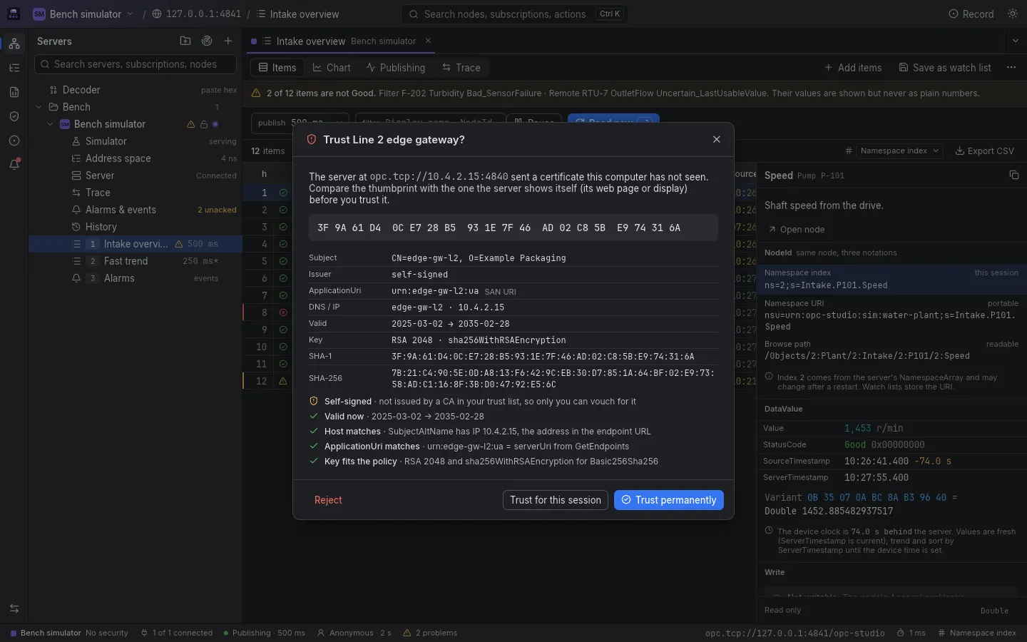Click the document icon in the activity bar
The height and width of the screenshot is (642, 1027).
click(14, 92)
